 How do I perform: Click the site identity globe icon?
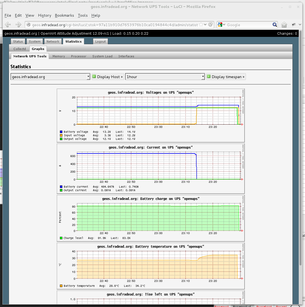click(29, 25)
